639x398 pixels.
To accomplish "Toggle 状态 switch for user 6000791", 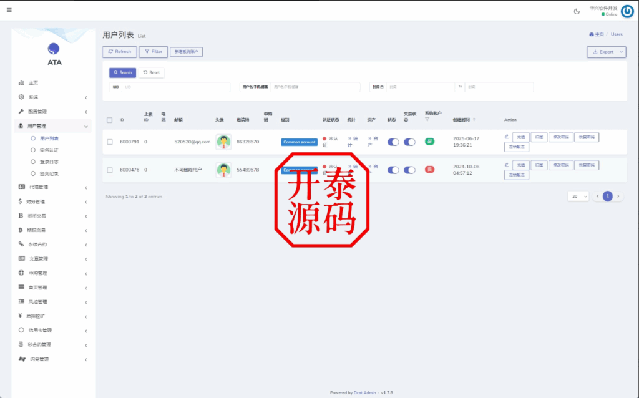I will click(x=393, y=142).
